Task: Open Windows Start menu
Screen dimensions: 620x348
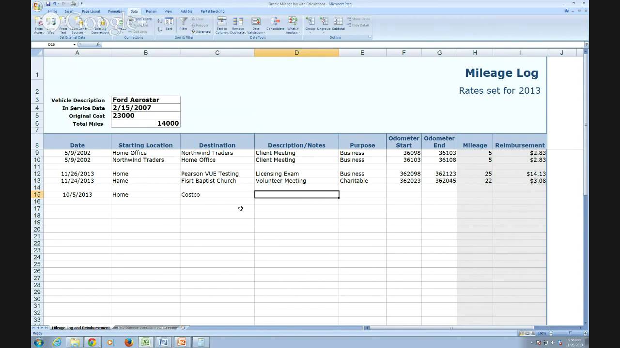Action: (x=38, y=343)
